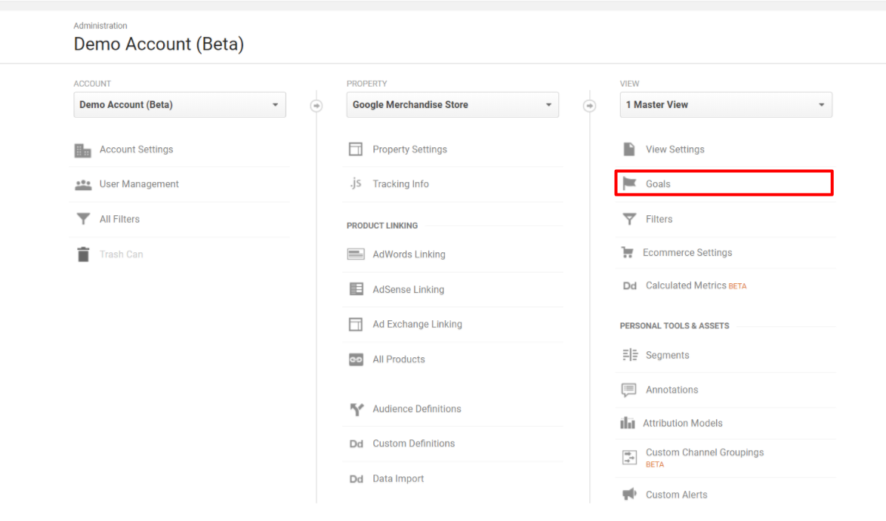Click the Custom Alerts megaphone icon
886x521 pixels.
click(x=629, y=494)
